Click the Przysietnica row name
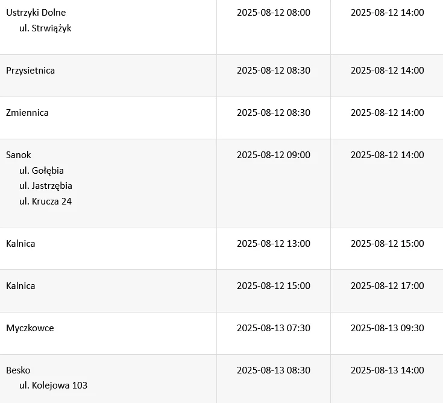The image size is (443, 403). pyautogui.click(x=30, y=71)
